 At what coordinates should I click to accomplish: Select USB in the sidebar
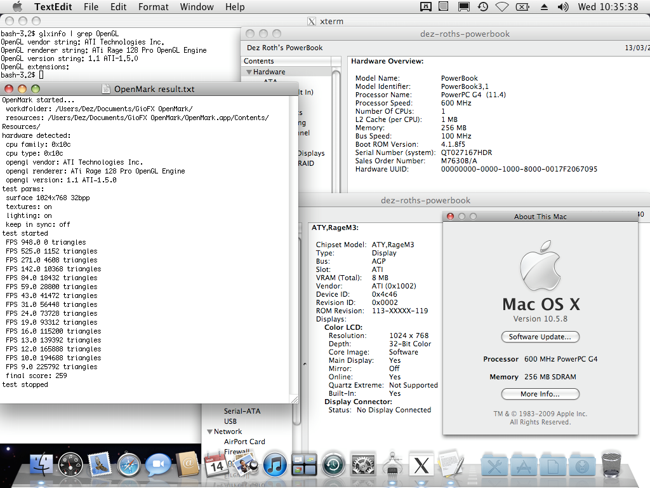[230, 421]
